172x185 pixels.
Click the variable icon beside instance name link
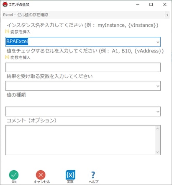coord(7,31)
